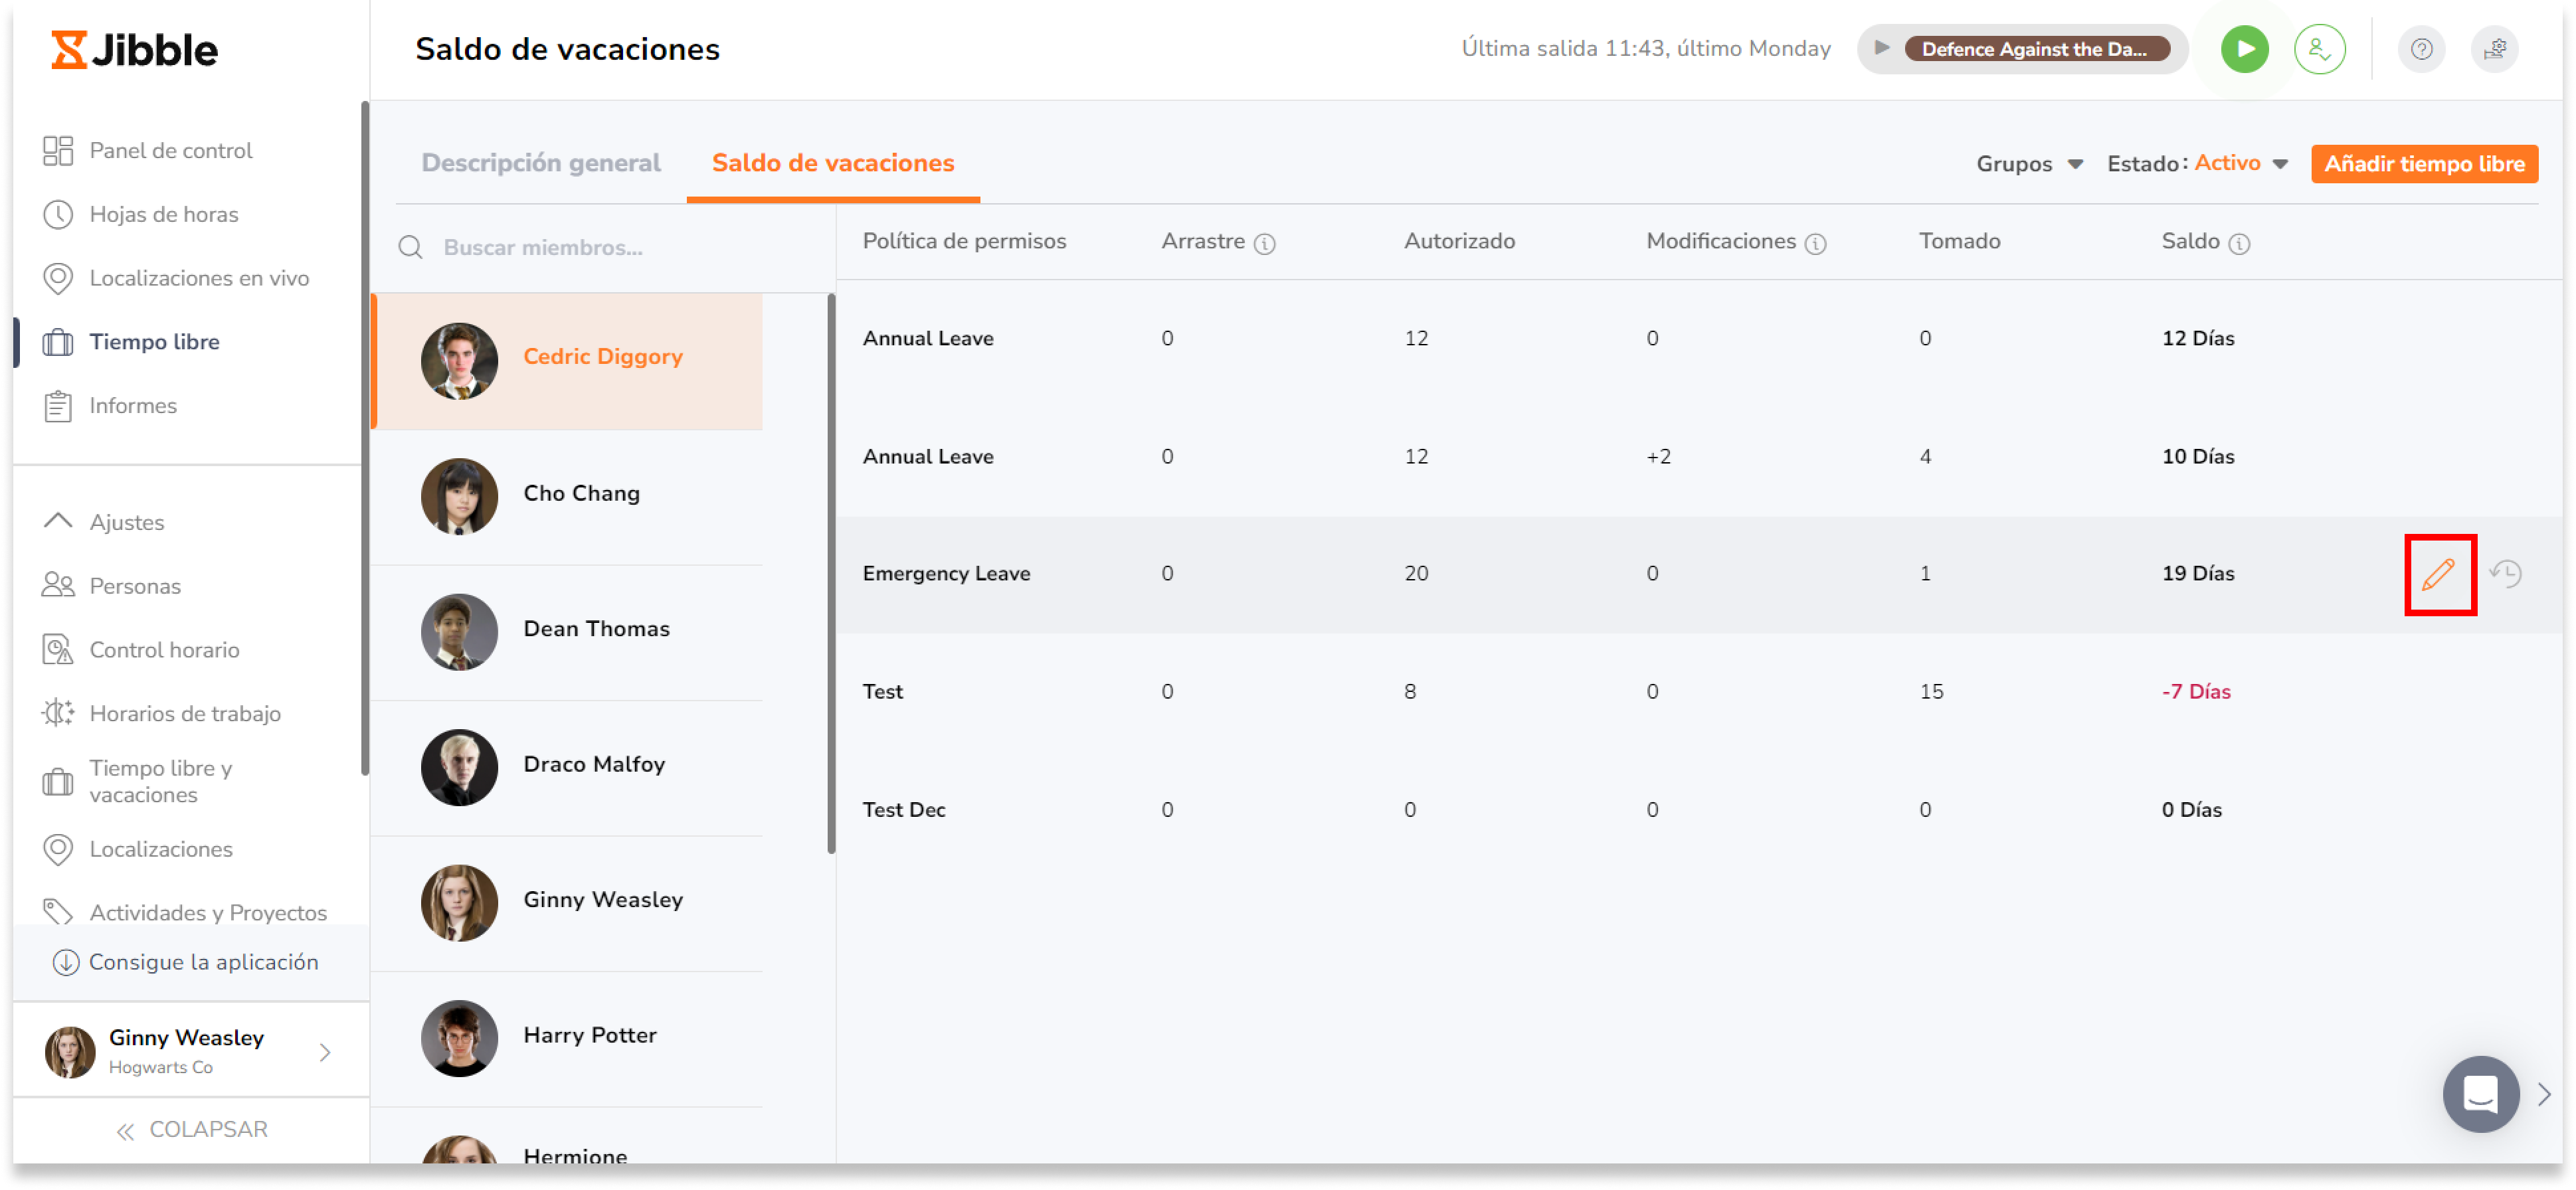Screen dimensions: 2576x1190
Task: Click the edit icon for Emergency Leave
Action: (x=2438, y=573)
